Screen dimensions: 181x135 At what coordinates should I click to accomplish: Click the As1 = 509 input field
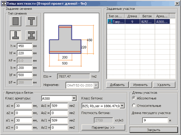click(59, 106)
